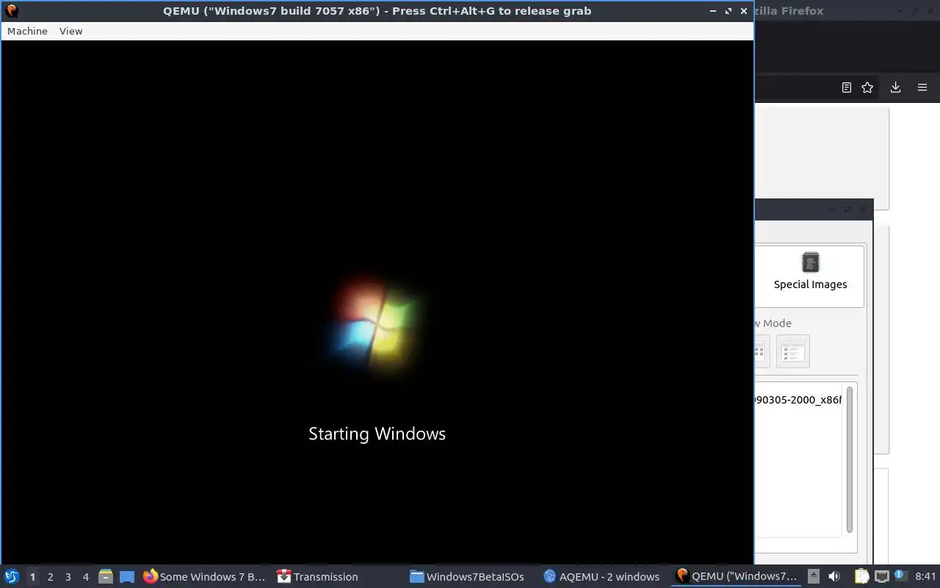Switch to workspace 2

click(x=50, y=577)
